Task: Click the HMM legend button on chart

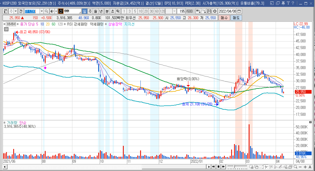Action: click(11, 24)
